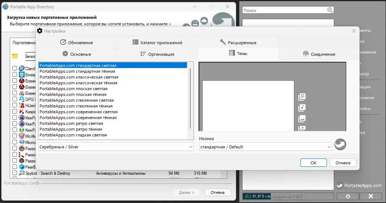Click the Основные gear icon
Screen dimensions: 386x203
65,54
